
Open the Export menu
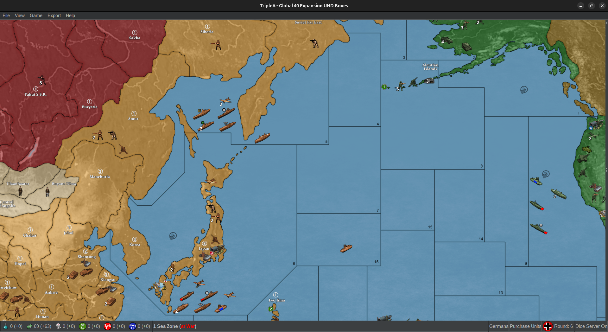click(x=54, y=16)
